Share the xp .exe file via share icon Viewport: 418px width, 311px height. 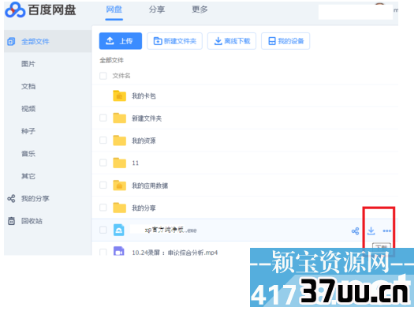tap(355, 231)
